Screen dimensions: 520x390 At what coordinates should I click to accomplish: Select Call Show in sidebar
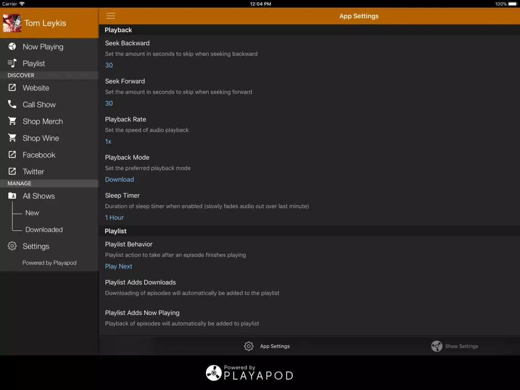point(49,104)
